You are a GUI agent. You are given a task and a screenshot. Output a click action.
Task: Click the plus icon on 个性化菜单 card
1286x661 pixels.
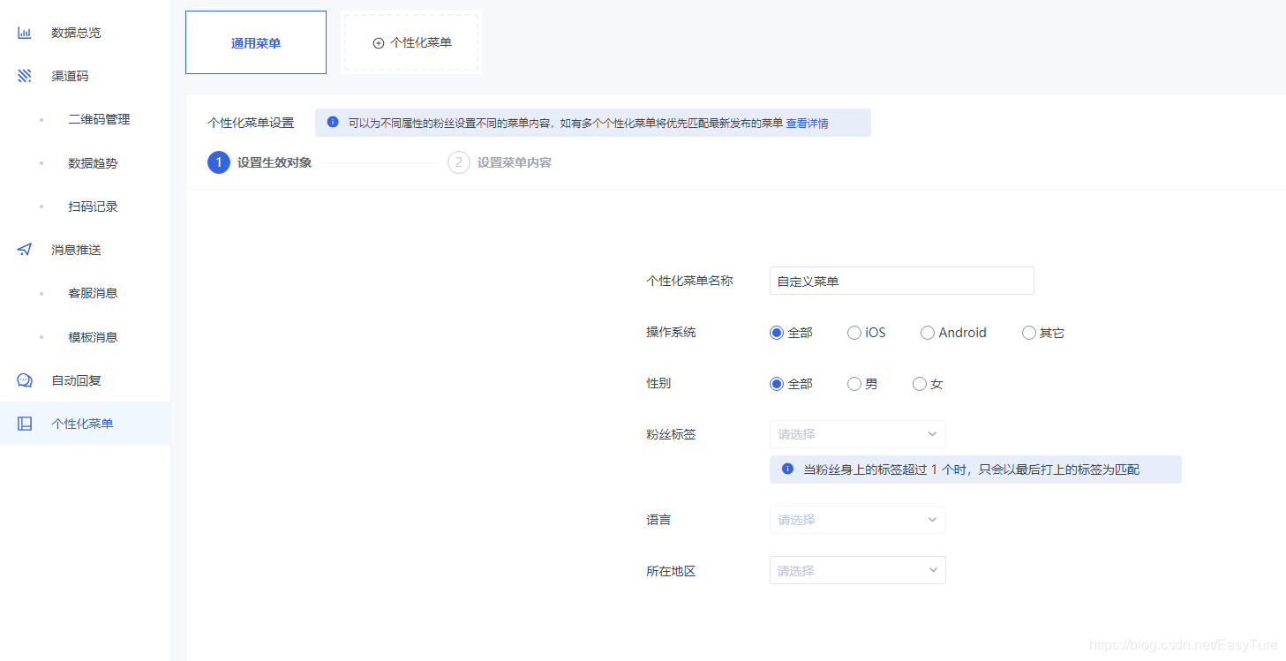(x=379, y=42)
